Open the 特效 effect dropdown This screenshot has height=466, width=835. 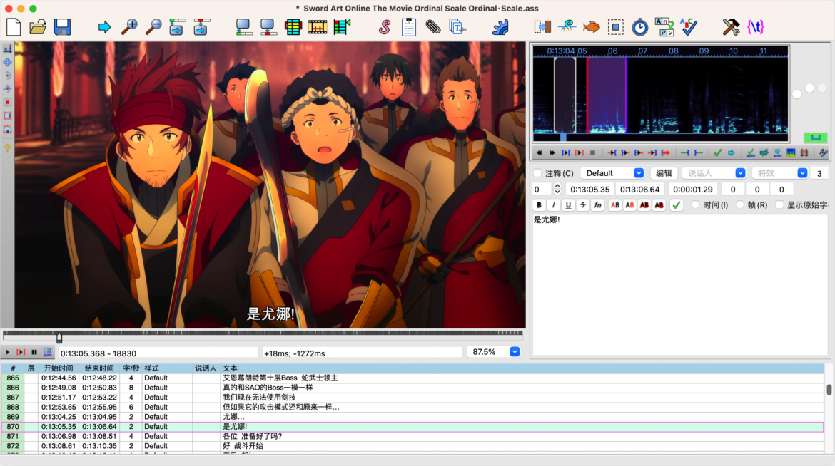pyautogui.click(x=779, y=173)
